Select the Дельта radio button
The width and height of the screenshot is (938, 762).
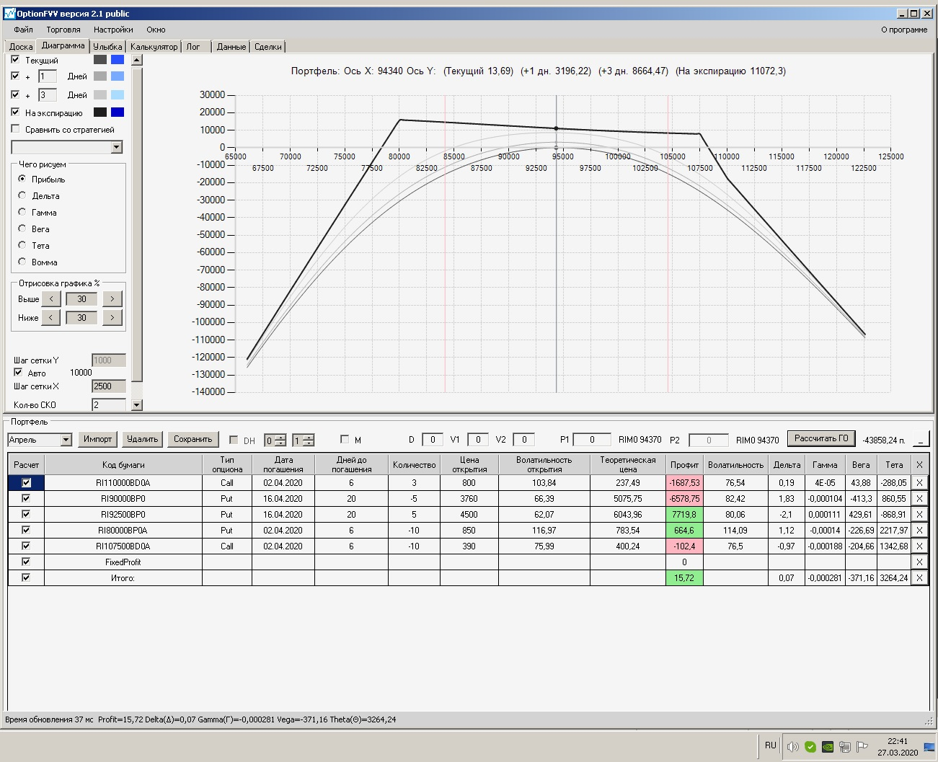tap(22, 195)
